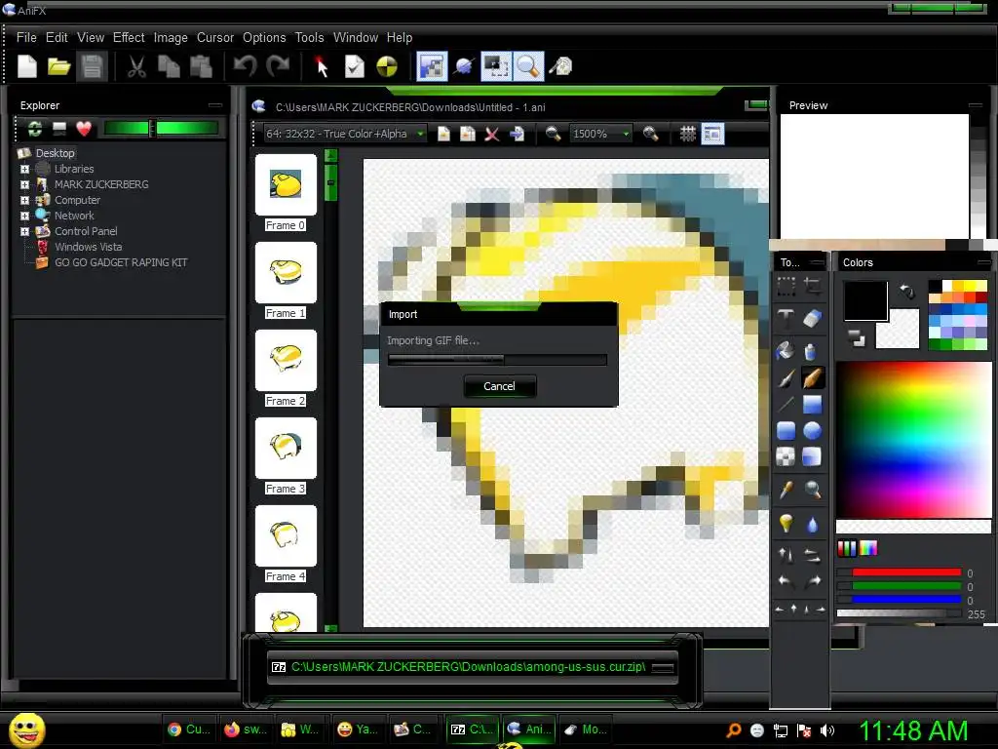The width and height of the screenshot is (998, 749).
Task: Select the lightbulb lighten tool
Action: (787, 524)
